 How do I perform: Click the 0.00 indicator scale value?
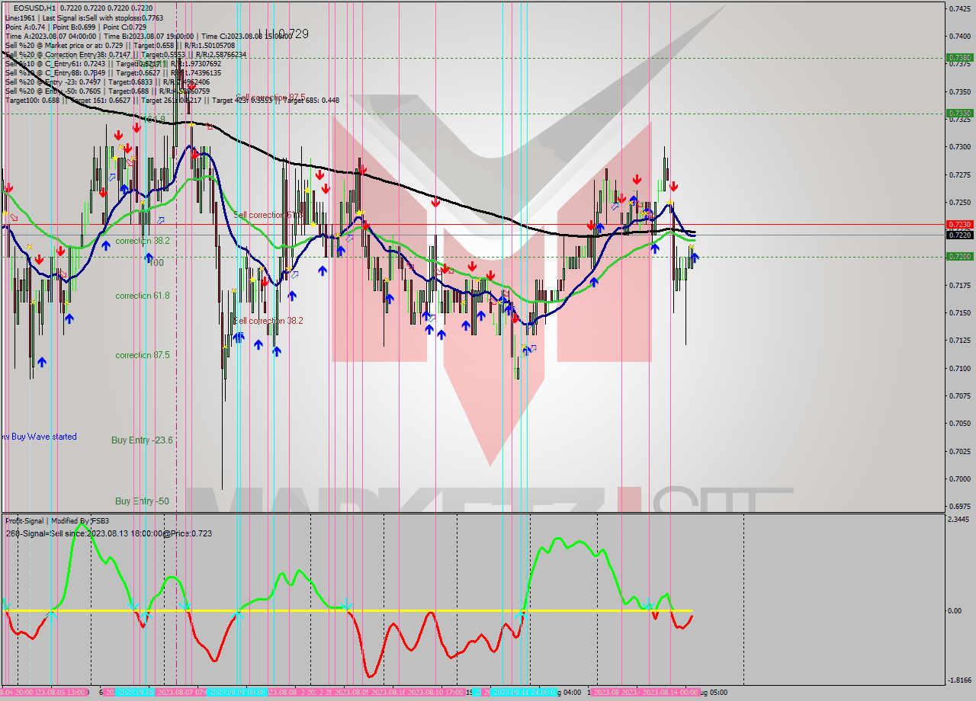[954, 611]
